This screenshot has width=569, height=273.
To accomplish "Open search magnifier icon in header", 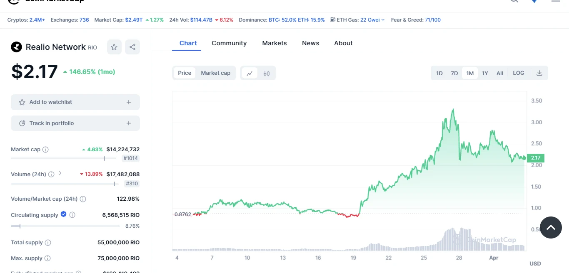I will [514, 1].
